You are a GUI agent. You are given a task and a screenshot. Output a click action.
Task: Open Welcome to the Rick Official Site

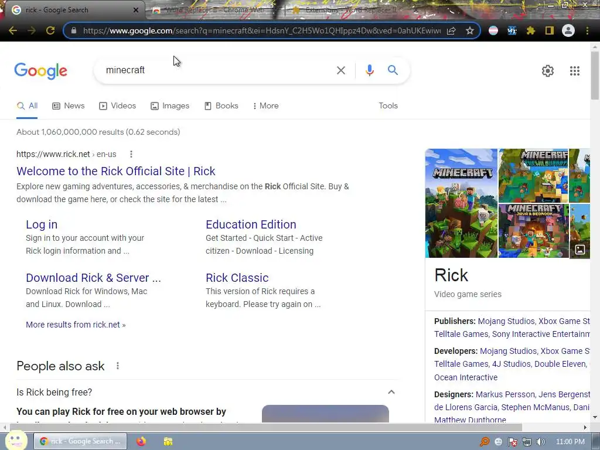pyautogui.click(x=115, y=171)
